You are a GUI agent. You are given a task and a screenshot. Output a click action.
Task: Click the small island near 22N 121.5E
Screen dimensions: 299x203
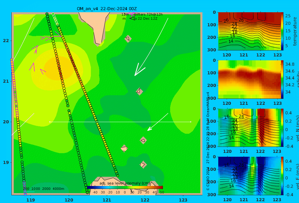point(128,39)
